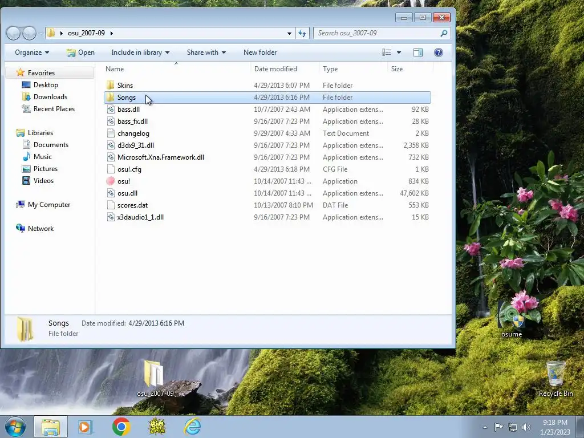Click the Help question mark icon
Viewport: 584px width, 438px height.
439,52
